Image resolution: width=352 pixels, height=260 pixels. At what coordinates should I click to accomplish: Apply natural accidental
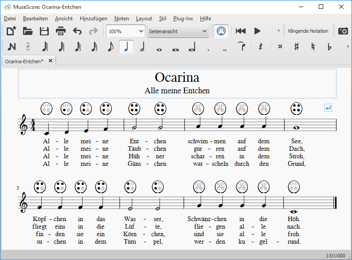pos(313,46)
